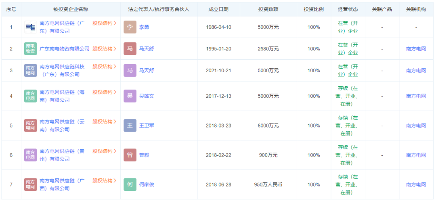Click the logo icon of 南方电网供应链（广东）有限公司
The height and width of the screenshot is (203, 436).
coord(30,27)
